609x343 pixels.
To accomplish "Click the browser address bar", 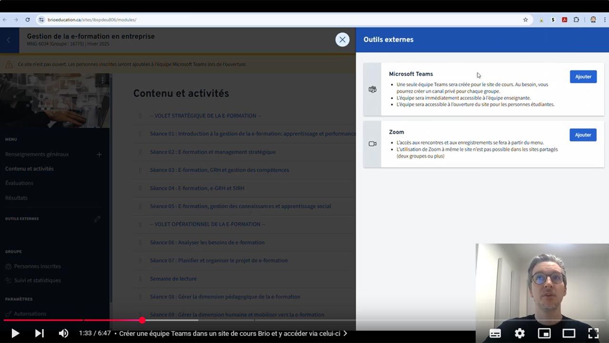I will [284, 20].
